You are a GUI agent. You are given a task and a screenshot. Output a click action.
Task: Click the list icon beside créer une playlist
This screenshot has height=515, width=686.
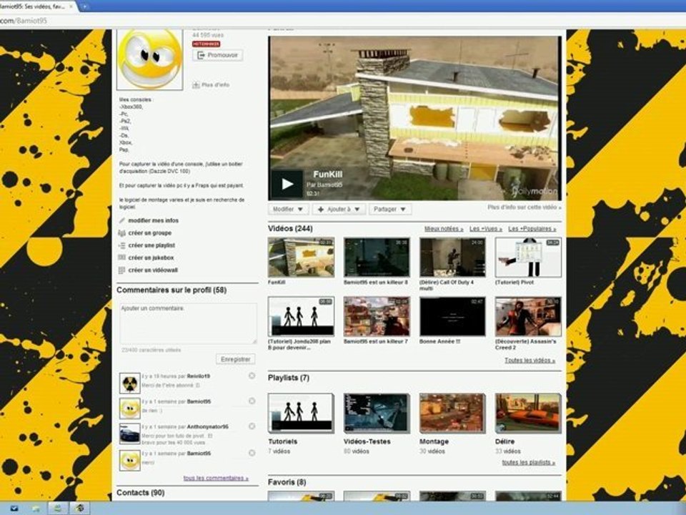121,245
